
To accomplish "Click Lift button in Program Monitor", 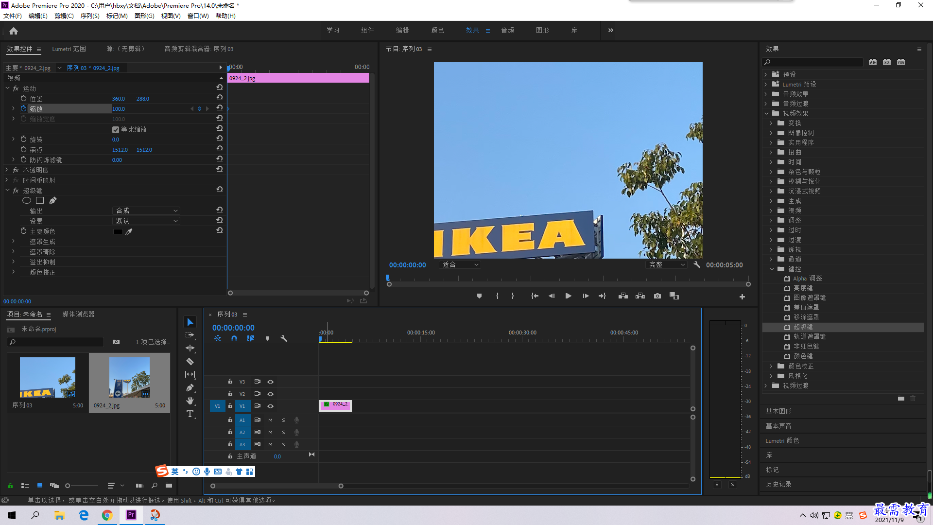I will pyautogui.click(x=623, y=296).
